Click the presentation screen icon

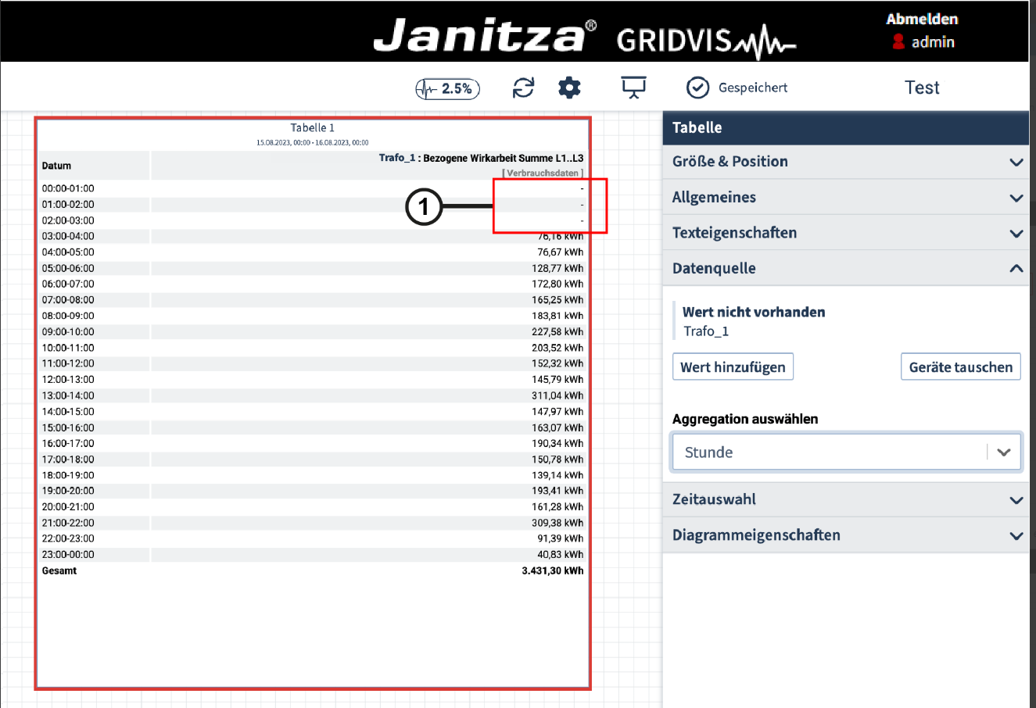pos(633,88)
